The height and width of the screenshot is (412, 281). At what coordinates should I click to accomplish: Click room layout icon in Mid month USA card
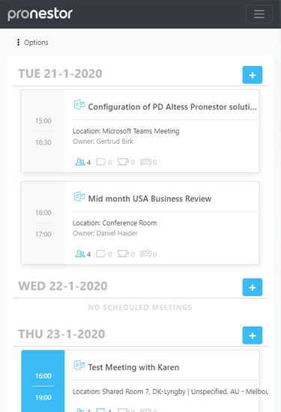point(101,254)
